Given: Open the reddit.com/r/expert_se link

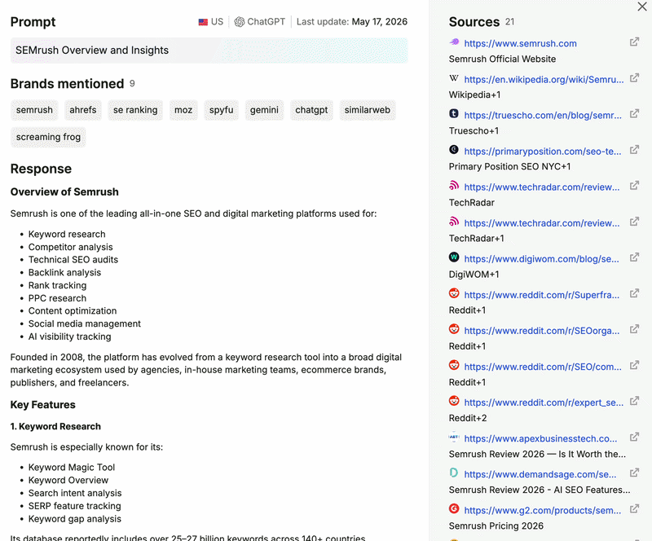Looking at the screenshot, I should pos(544,402).
